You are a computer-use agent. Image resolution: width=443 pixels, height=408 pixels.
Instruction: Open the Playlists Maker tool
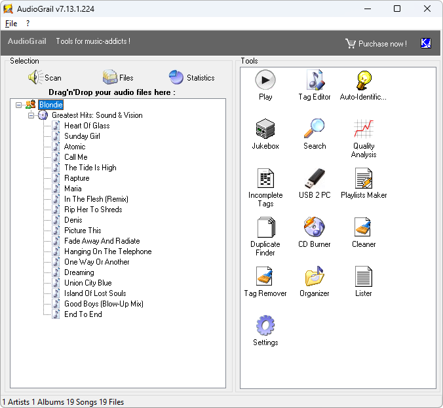(x=363, y=183)
